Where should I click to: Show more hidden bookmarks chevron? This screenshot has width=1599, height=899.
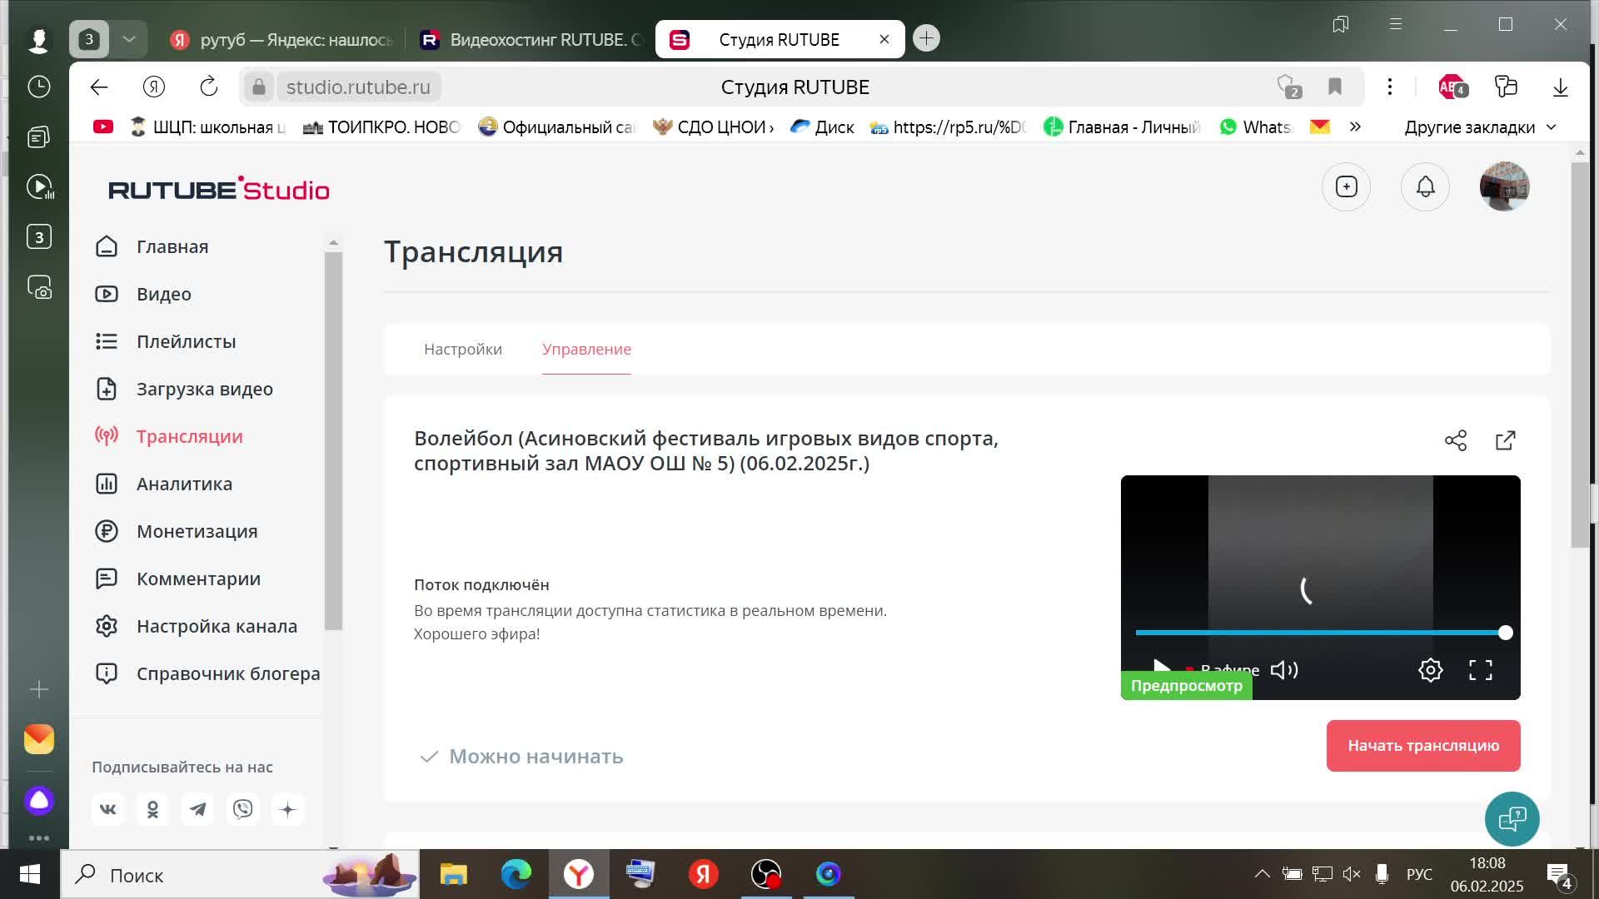[x=1355, y=127]
